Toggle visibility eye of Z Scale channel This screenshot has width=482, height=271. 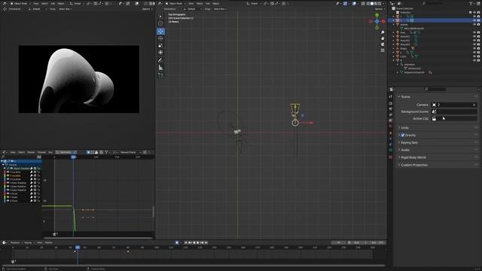click(x=8, y=201)
